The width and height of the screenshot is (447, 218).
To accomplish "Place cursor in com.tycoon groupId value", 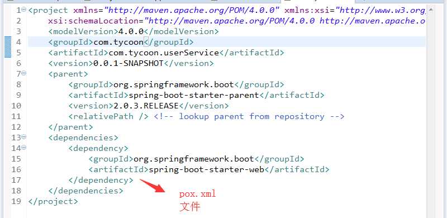I will pos(118,42).
